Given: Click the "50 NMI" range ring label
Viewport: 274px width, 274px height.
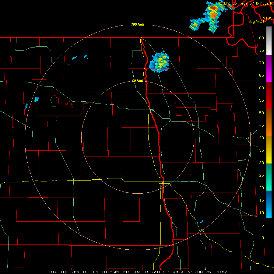Looking at the screenshot, I should click(138, 81).
